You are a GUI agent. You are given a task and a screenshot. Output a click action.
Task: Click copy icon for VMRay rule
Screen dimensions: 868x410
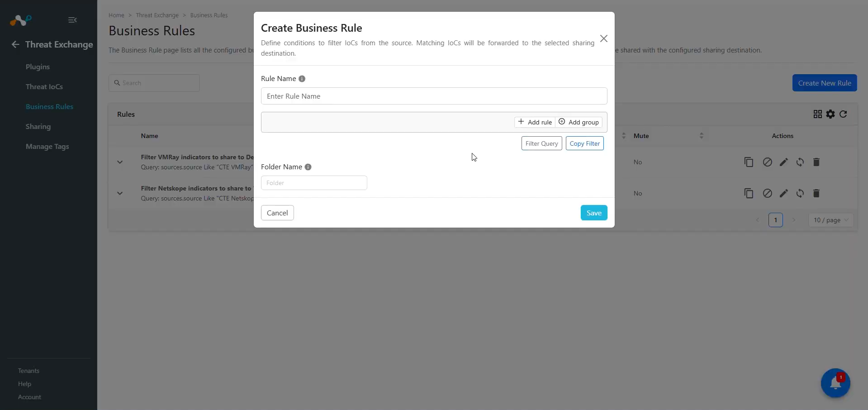point(749,162)
